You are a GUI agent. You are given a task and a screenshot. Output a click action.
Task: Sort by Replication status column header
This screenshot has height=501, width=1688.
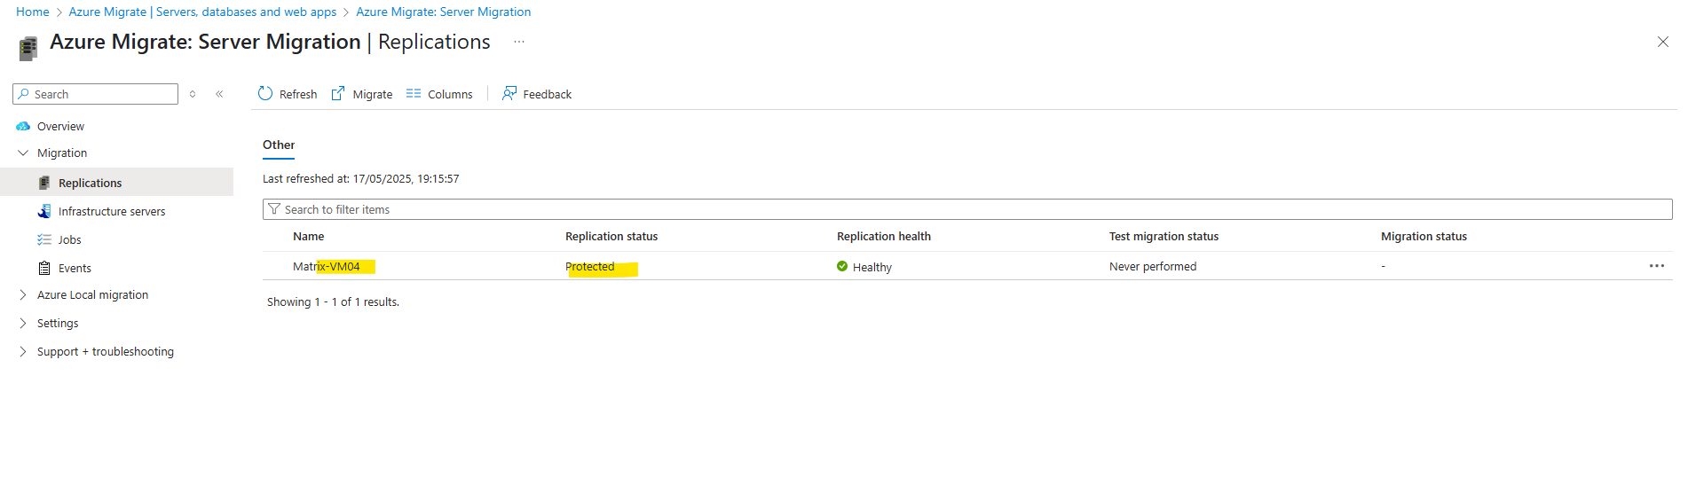click(611, 236)
